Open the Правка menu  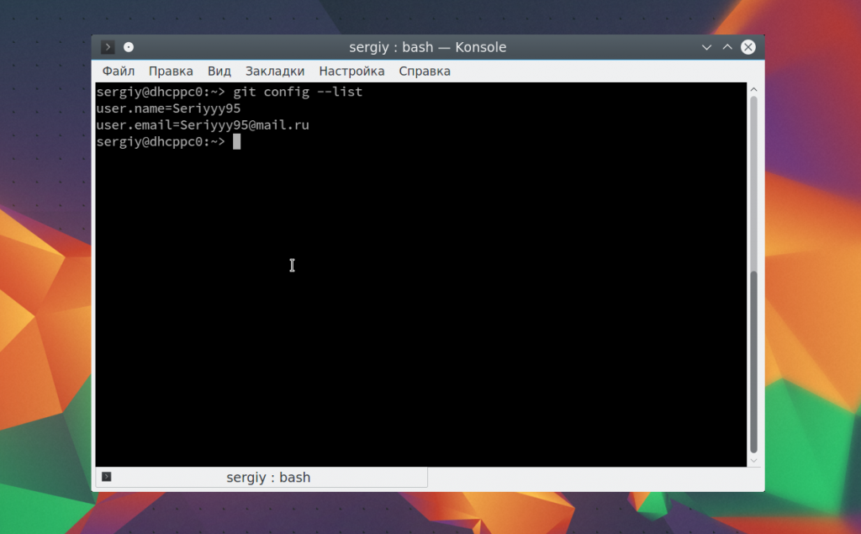(x=171, y=71)
